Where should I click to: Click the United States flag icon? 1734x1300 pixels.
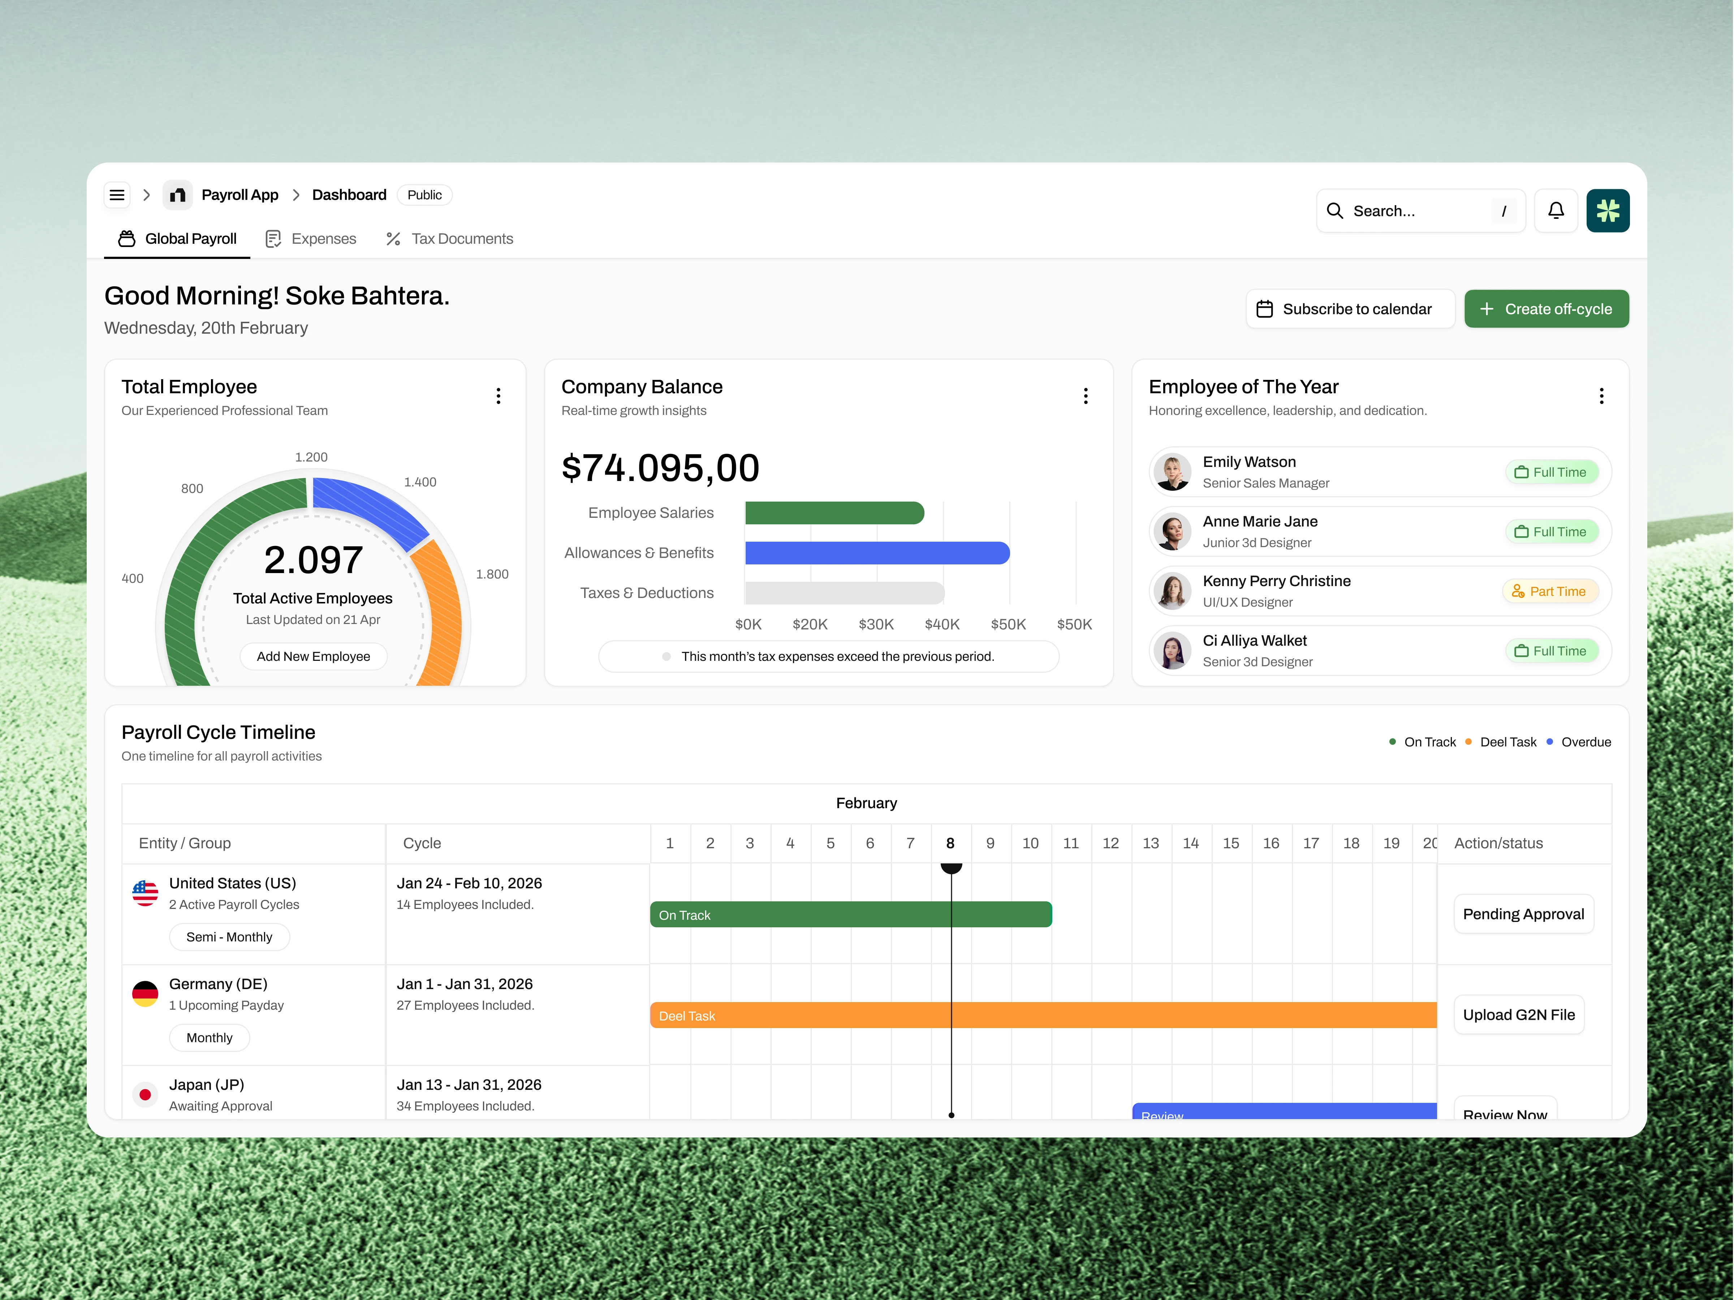coord(145,893)
